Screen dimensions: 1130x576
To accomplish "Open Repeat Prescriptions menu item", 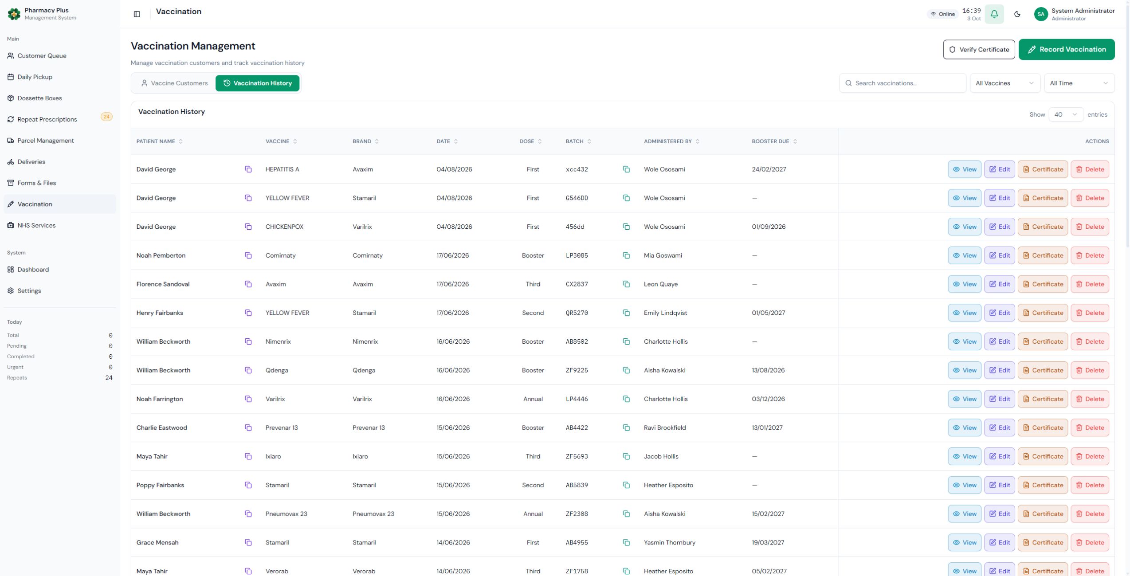I will click(60, 120).
